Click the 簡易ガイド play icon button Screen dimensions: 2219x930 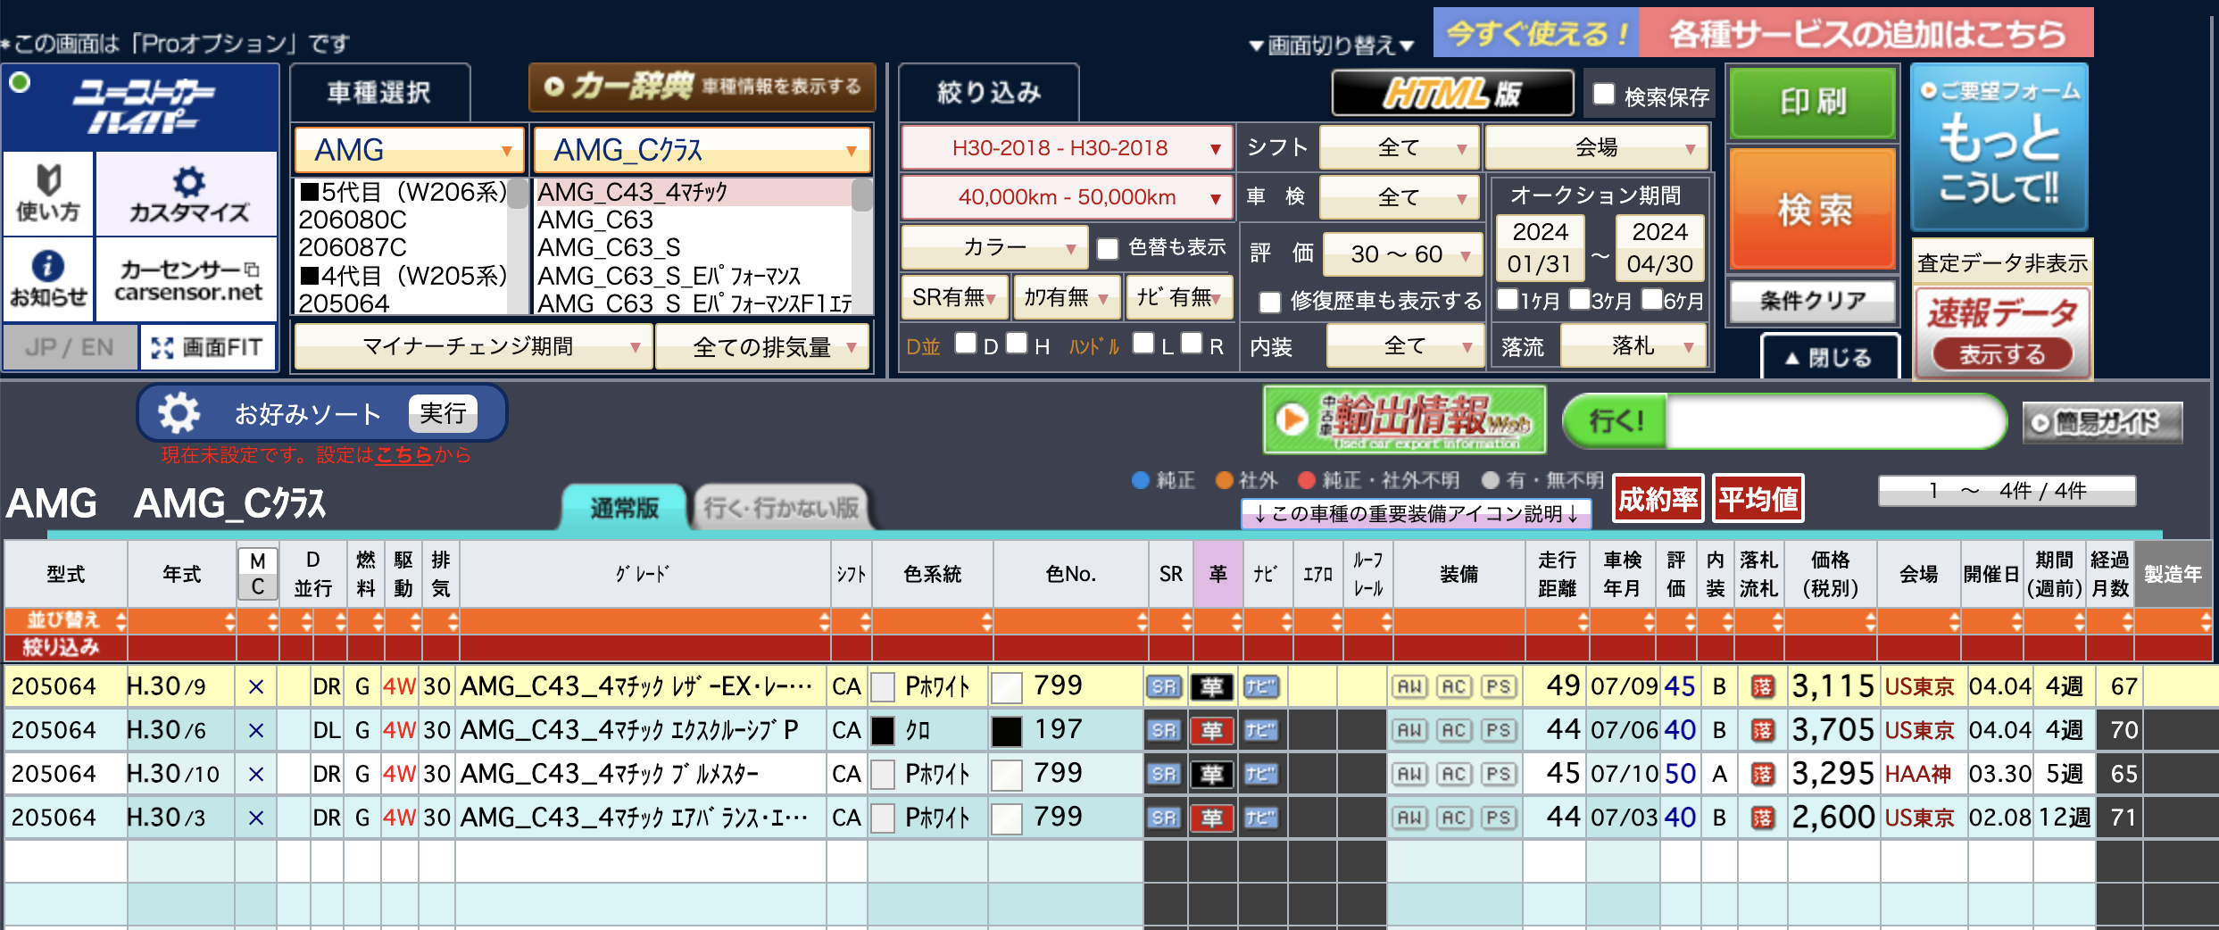2103,422
